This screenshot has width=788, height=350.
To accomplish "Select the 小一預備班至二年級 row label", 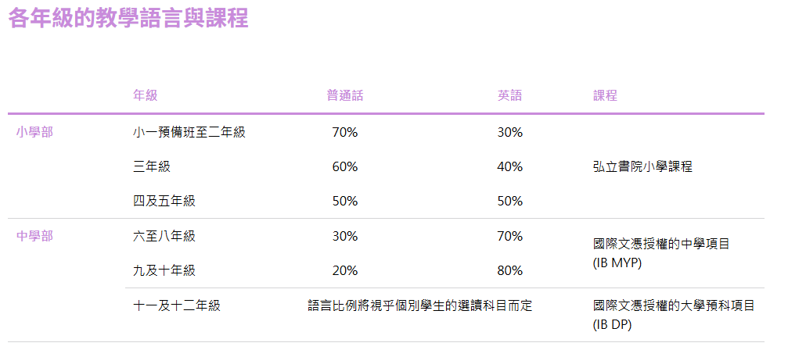I will (189, 132).
